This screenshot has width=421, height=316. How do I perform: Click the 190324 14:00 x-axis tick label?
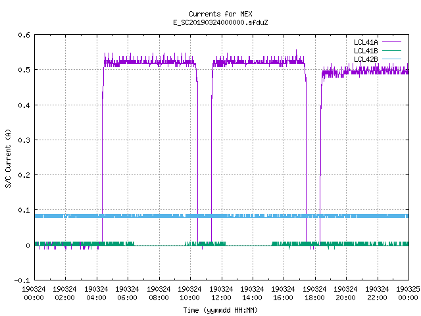(252, 294)
